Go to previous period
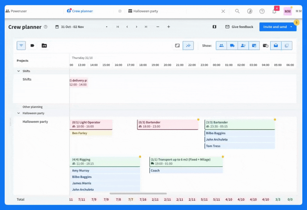Screen dimensions: 307x210 [x=127, y=27]
